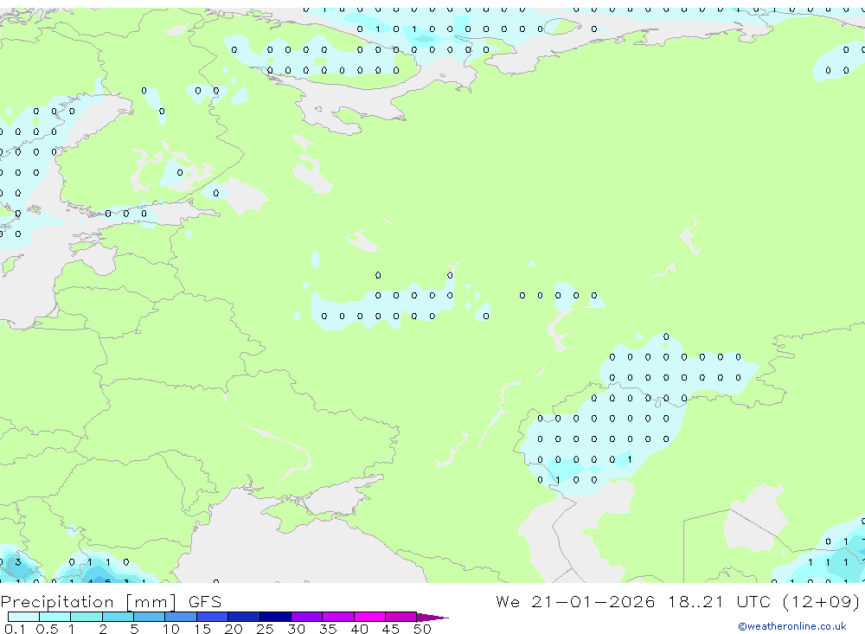The image size is (865, 634).
Task: Pick the 15–20 mm legend color box
Action: [x=213, y=617]
